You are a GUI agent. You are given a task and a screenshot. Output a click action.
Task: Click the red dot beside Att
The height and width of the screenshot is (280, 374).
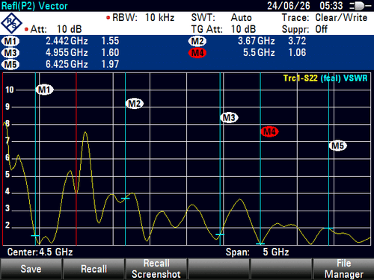pos(26,29)
